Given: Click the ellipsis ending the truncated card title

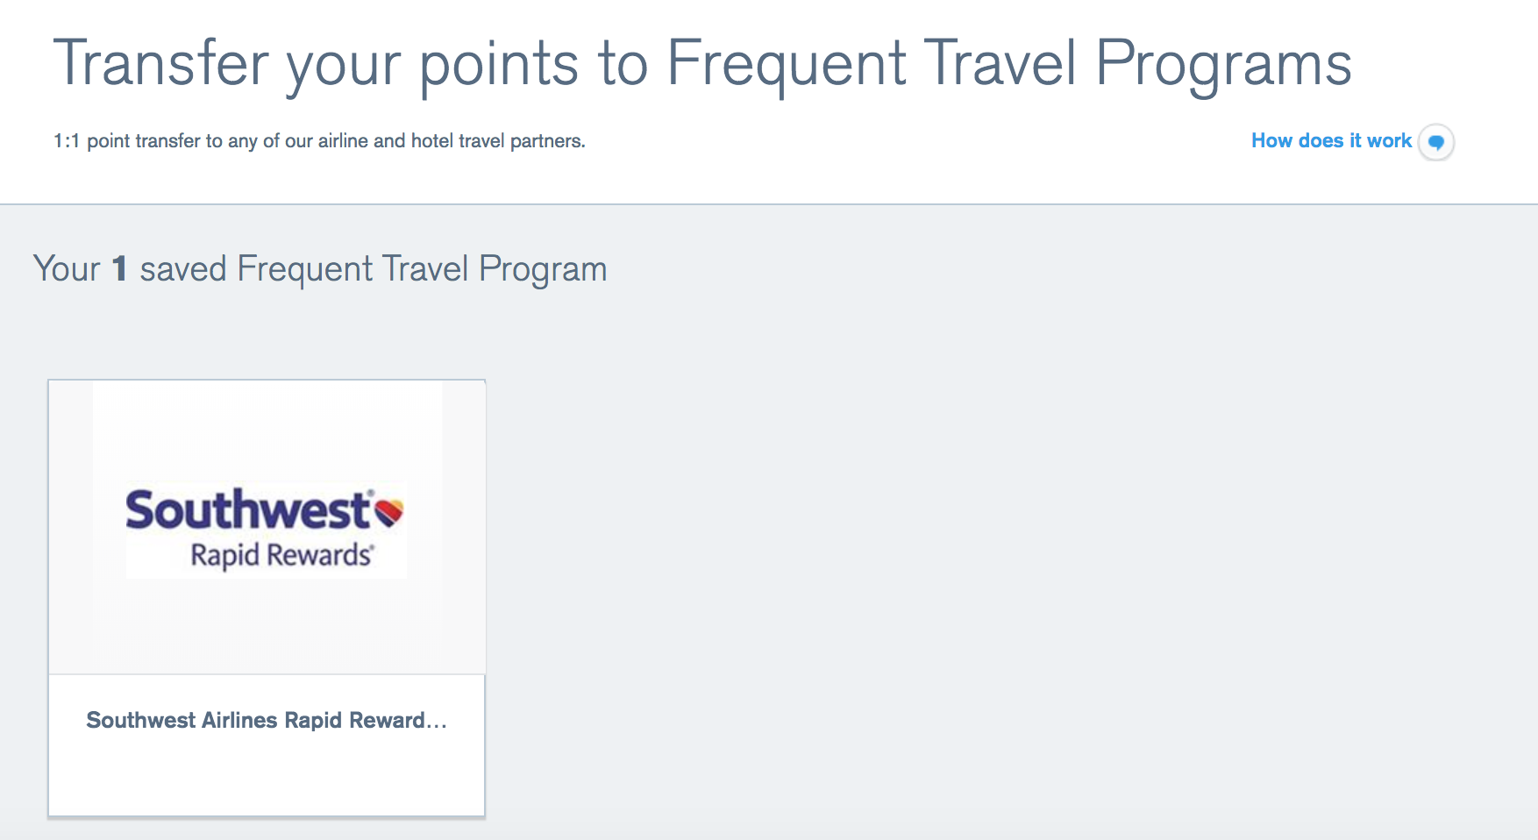Looking at the screenshot, I should click(x=437, y=722).
